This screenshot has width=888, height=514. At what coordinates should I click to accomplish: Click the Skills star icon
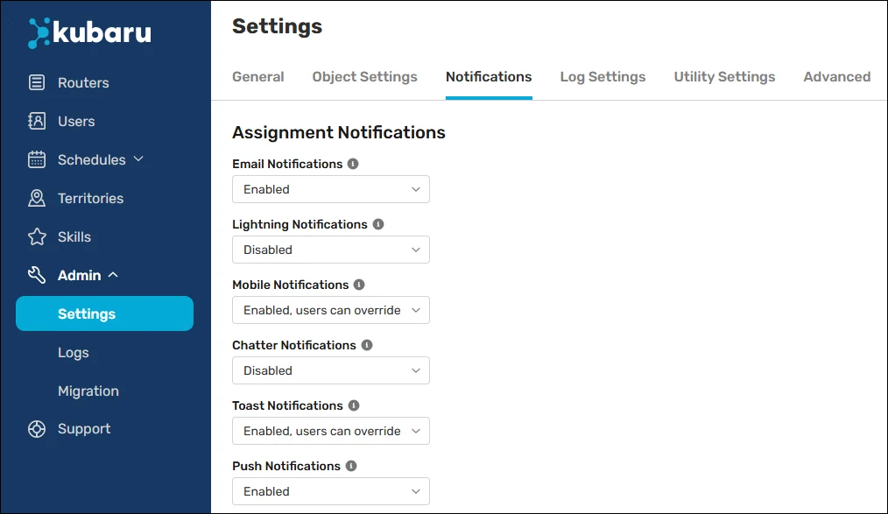37,236
